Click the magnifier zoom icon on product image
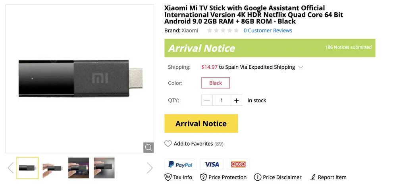Screen dimensions: 397x187 click(148, 148)
